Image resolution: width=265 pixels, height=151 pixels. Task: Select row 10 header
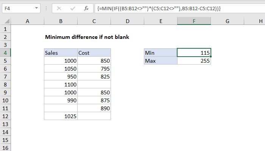coord(5,100)
